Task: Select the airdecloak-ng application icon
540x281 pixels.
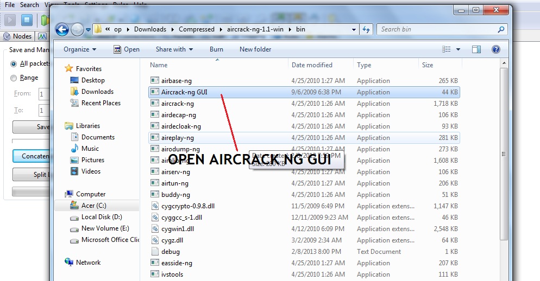Action: [155, 126]
